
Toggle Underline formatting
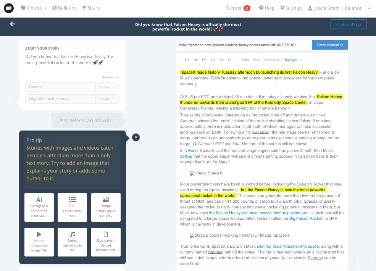pyautogui.click(x=272, y=60)
